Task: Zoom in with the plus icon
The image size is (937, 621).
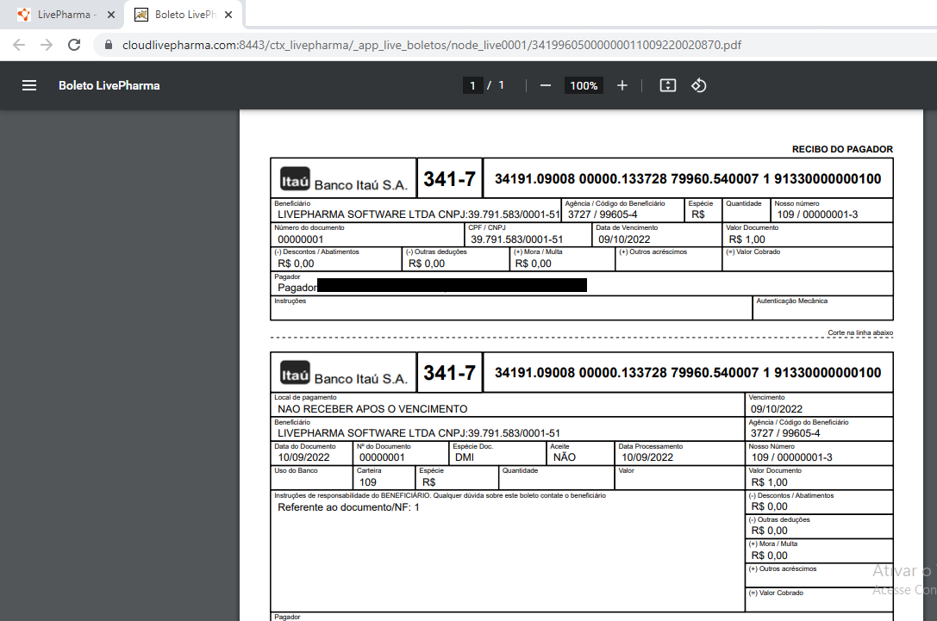Action: (622, 85)
